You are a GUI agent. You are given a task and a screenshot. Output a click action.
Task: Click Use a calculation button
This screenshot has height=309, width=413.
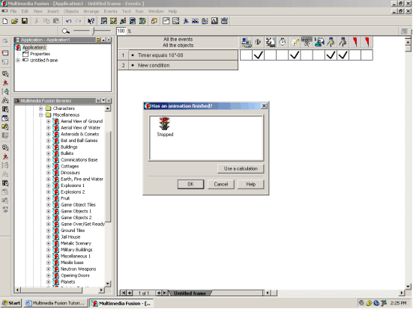tap(241, 169)
